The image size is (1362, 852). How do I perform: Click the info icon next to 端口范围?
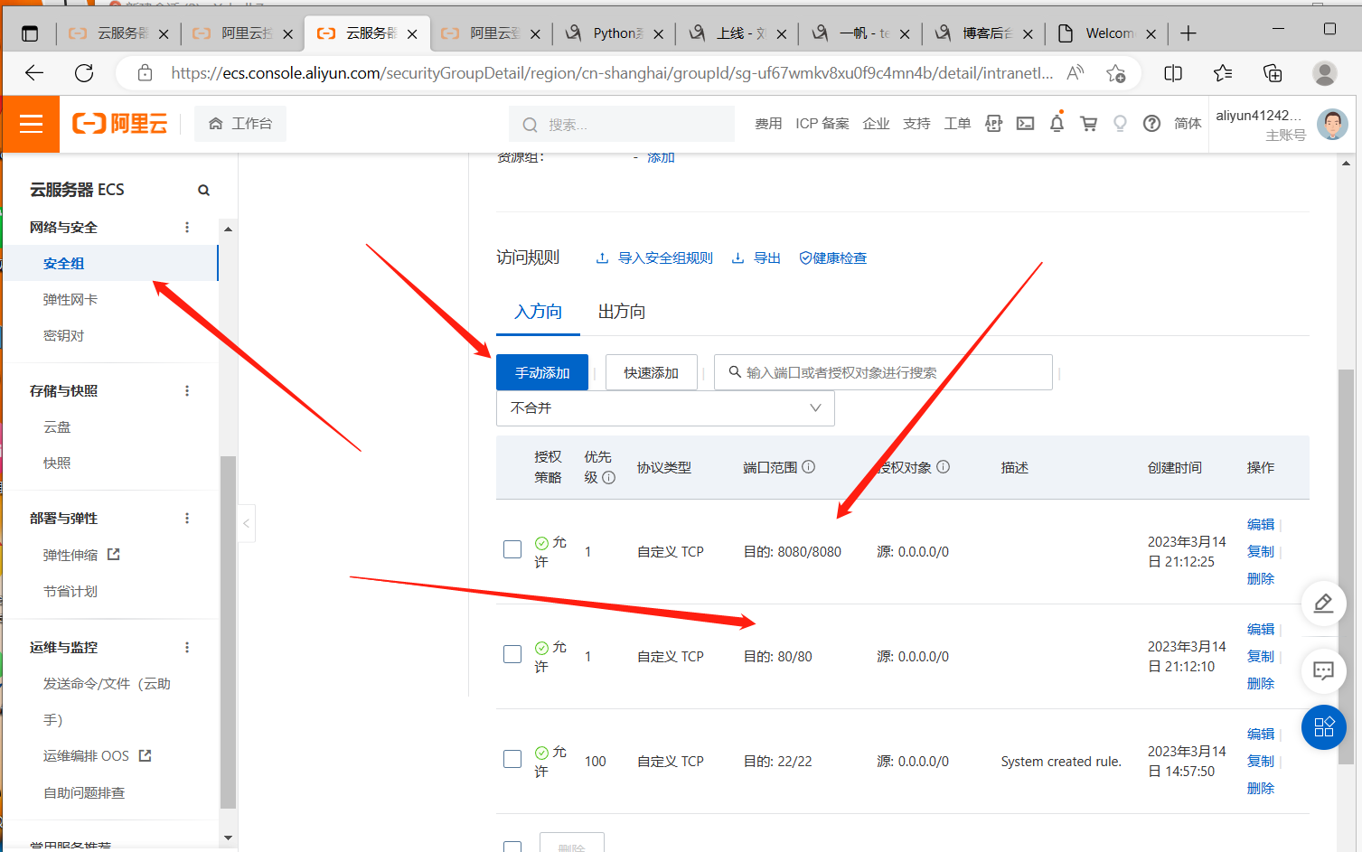click(x=809, y=467)
